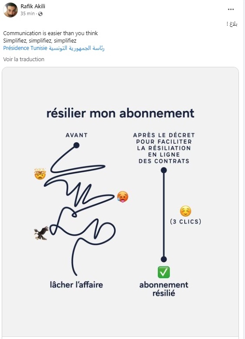The height and width of the screenshot is (339, 245).
Task: Click Rafik Akili's profile picture
Action: click(10, 10)
